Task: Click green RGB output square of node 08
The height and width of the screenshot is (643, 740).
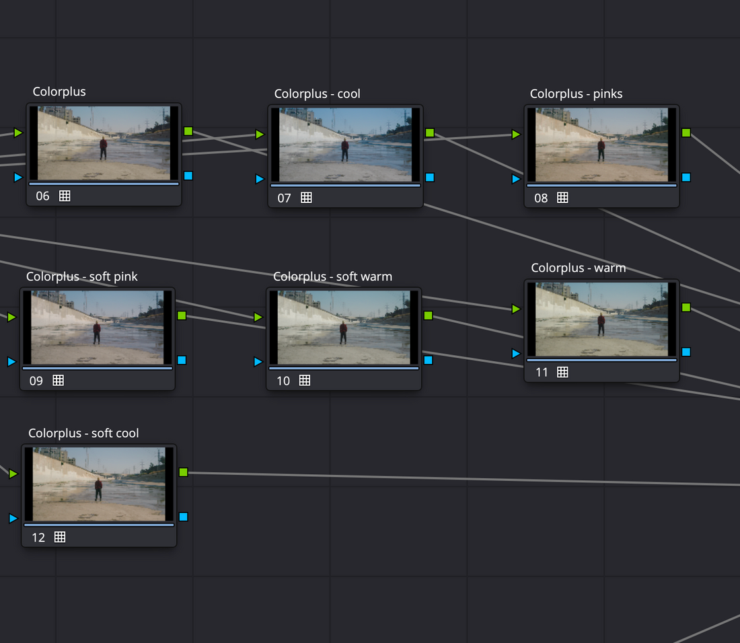Action: tap(686, 133)
